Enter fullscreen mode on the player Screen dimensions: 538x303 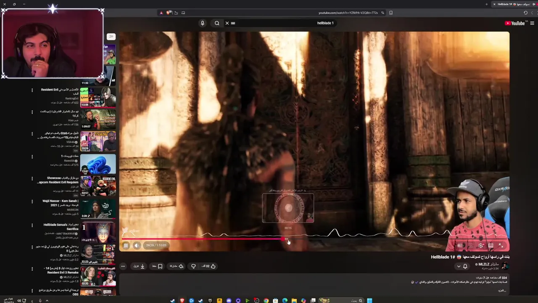pos(501,245)
